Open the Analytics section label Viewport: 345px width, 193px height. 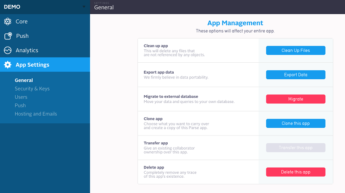tap(27, 51)
